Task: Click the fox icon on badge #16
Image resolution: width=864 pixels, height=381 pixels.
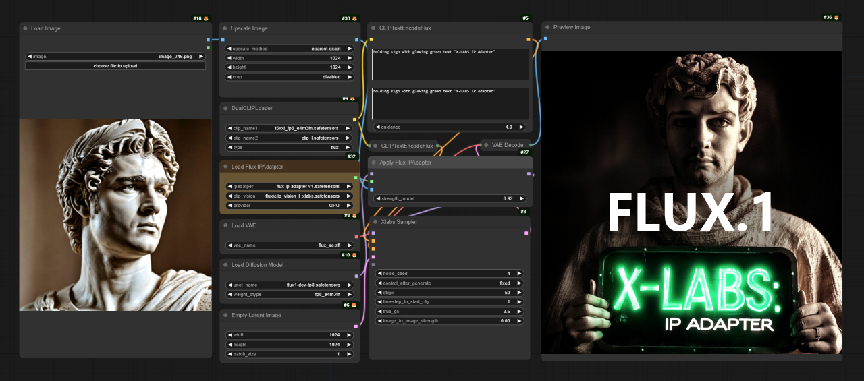Action: 207,18
